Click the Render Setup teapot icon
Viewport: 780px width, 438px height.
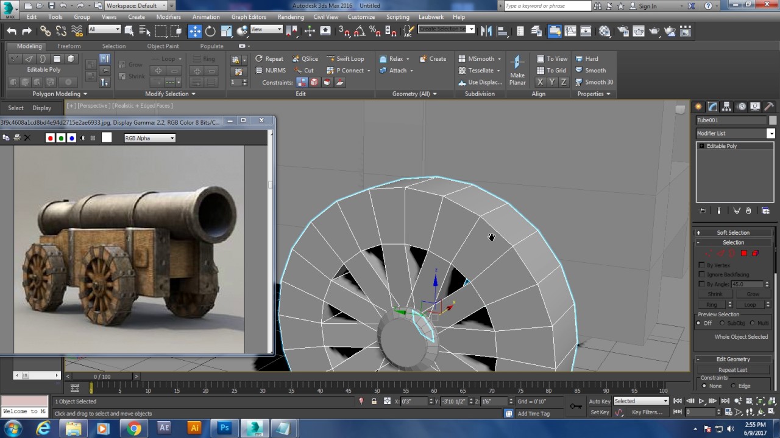tap(623, 31)
